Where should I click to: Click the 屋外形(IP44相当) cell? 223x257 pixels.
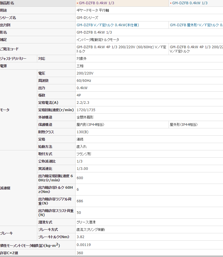click(x=184, y=125)
